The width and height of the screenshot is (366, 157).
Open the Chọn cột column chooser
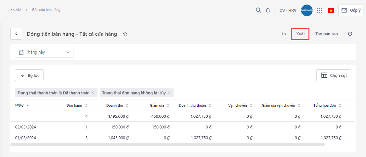pyautogui.click(x=334, y=75)
